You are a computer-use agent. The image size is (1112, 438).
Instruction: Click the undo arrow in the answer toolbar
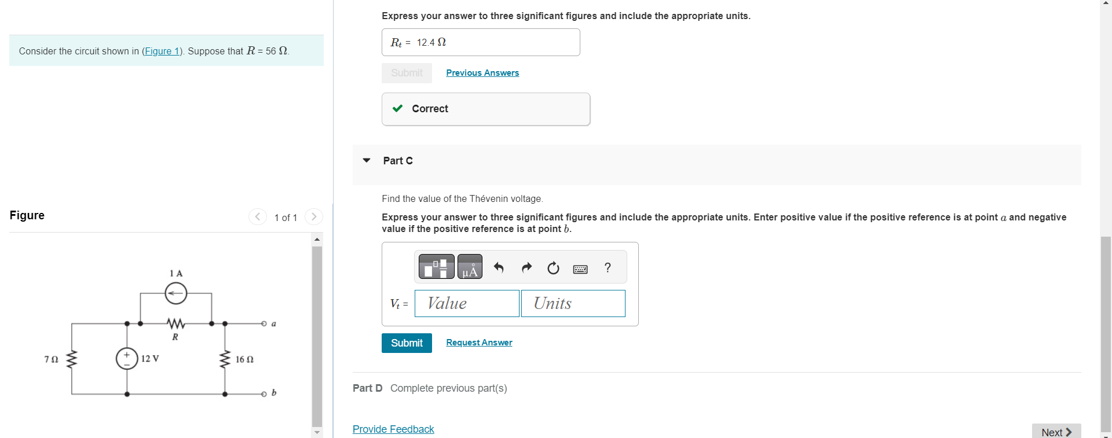[499, 267]
